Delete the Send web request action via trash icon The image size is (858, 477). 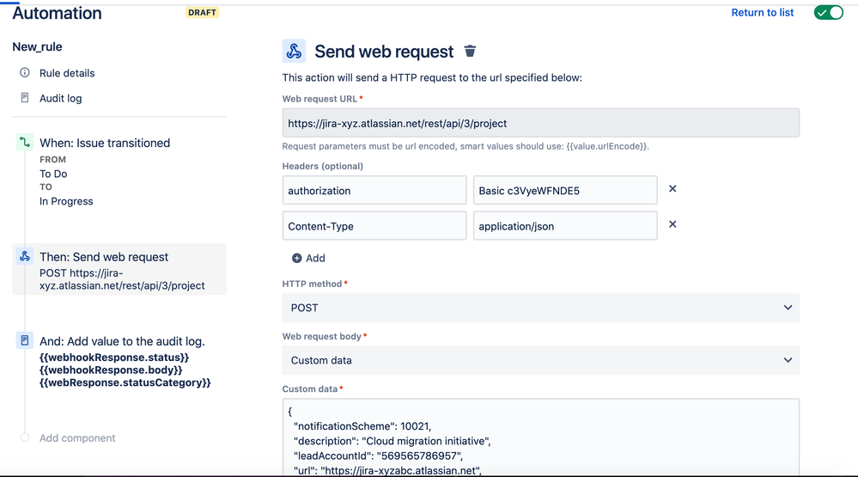pos(470,51)
